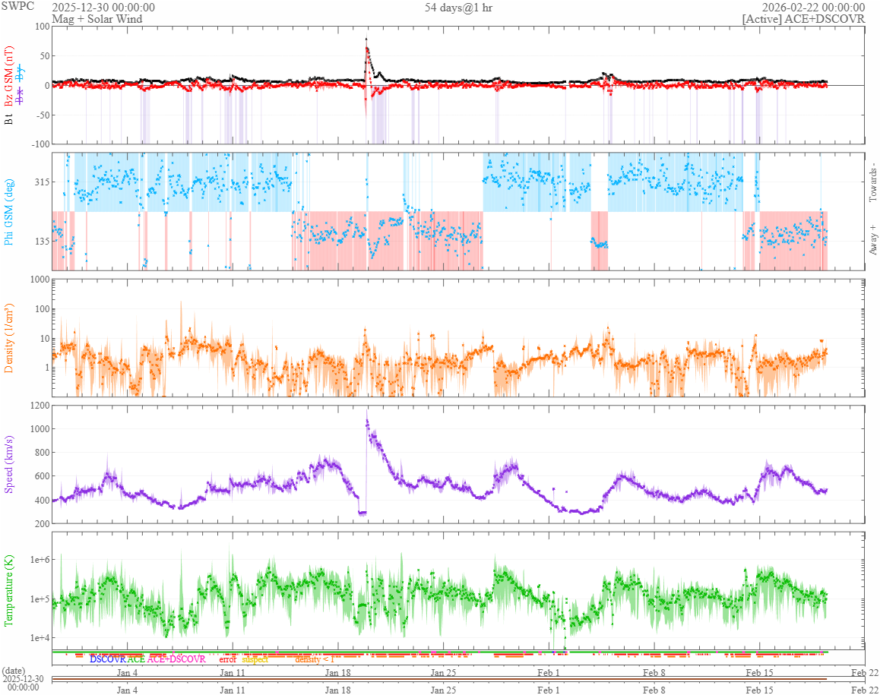
Task: Click the 'Towards -' sector label
Action: point(872,183)
